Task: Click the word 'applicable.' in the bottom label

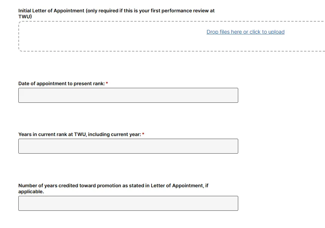Action: (x=31, y=192)
